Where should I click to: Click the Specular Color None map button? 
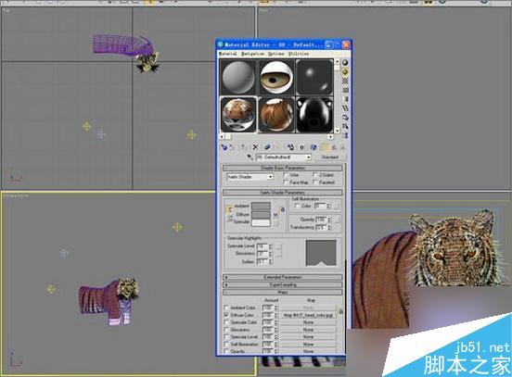tap(308, 322)
